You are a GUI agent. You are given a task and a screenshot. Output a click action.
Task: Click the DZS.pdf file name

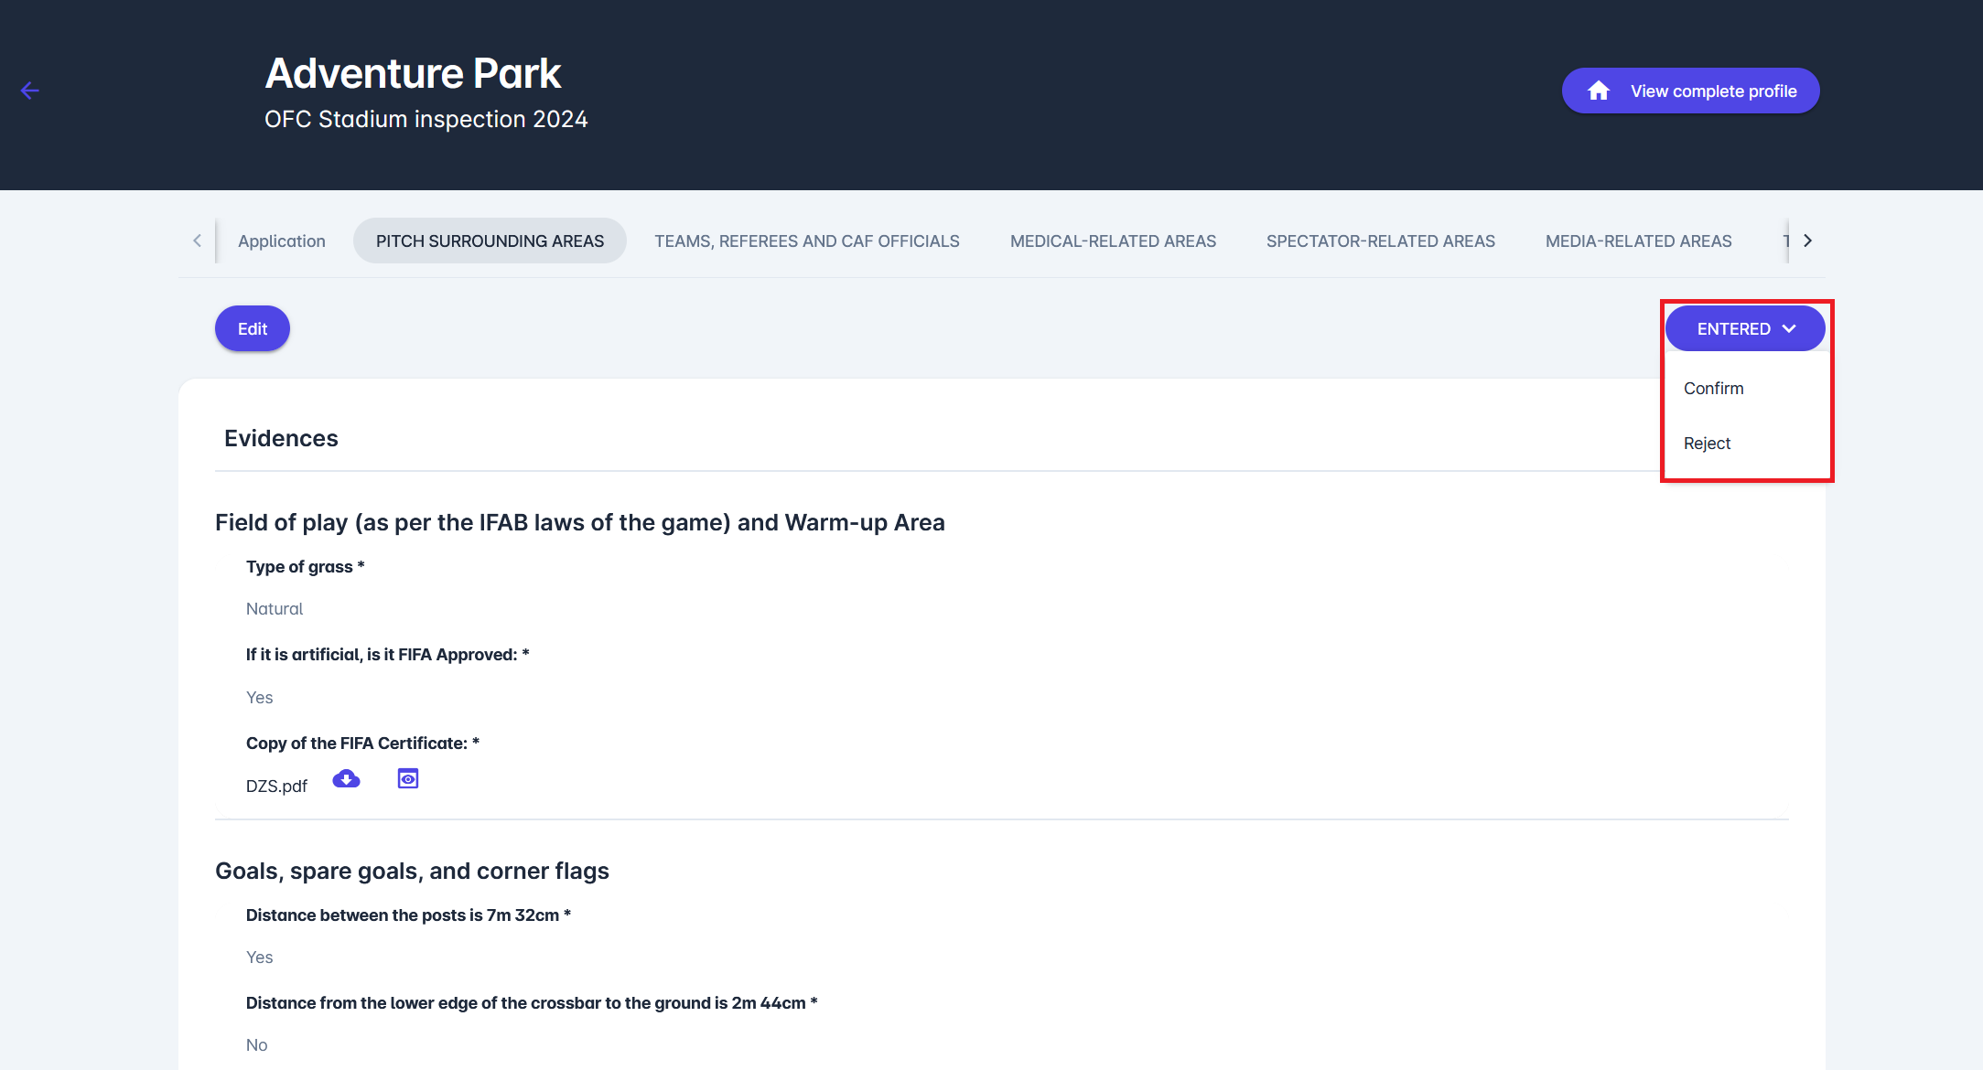click(x=276, y=786)
